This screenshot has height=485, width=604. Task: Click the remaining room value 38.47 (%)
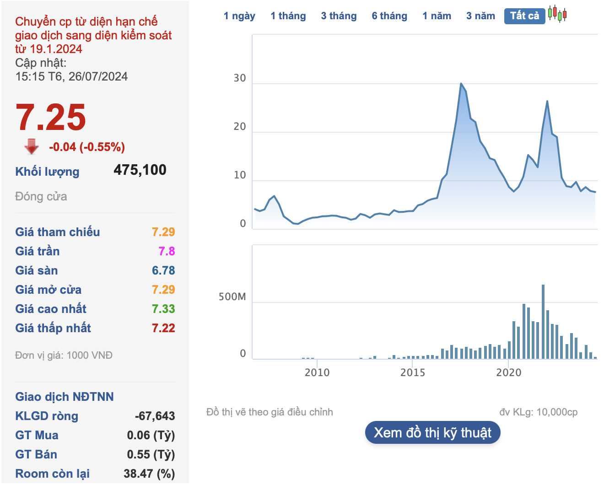click(x=149, y=474)
